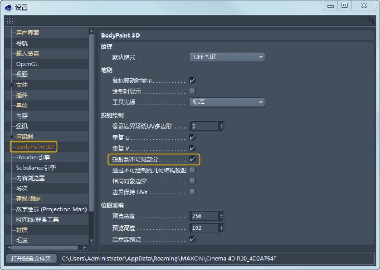Select 用户界面 in settings list
380x270 pixels.
(27, 33)
